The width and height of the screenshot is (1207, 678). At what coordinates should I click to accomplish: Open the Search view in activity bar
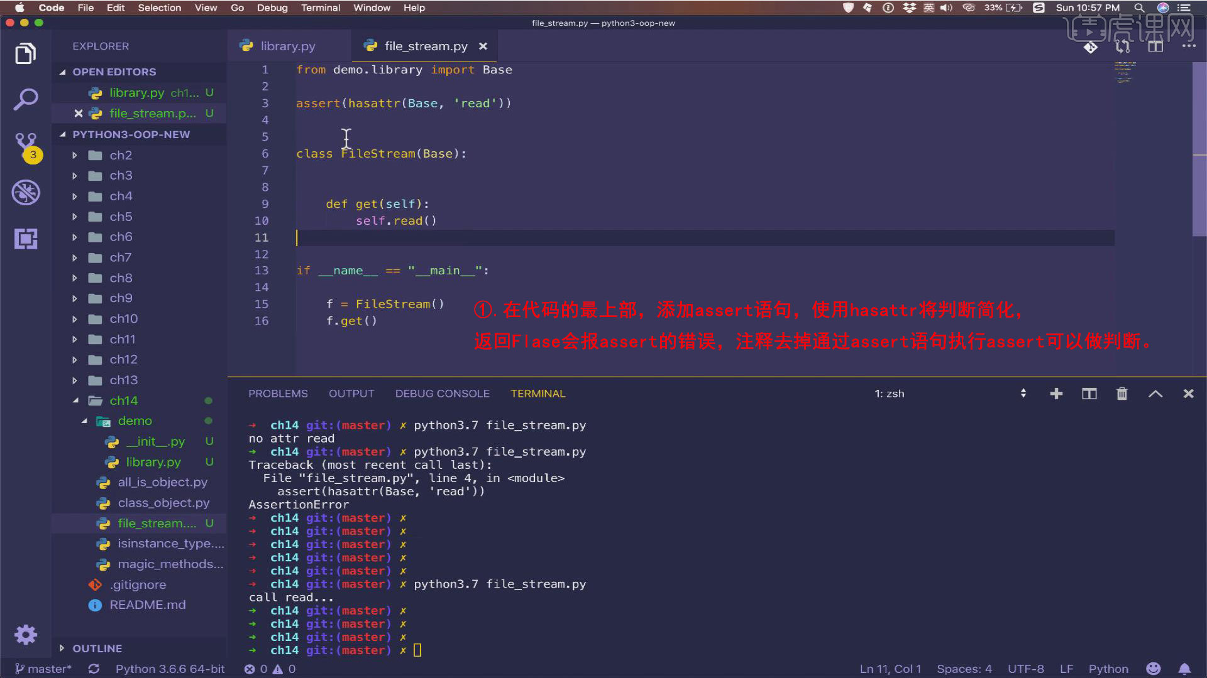[x=26, y=99]
